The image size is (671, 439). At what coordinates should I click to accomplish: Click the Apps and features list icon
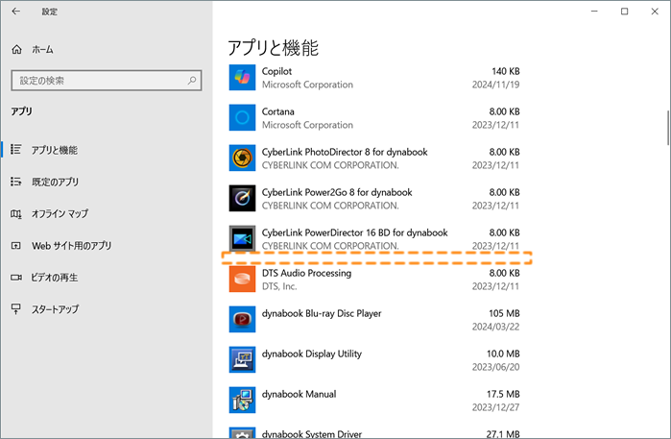click(15, 150)
